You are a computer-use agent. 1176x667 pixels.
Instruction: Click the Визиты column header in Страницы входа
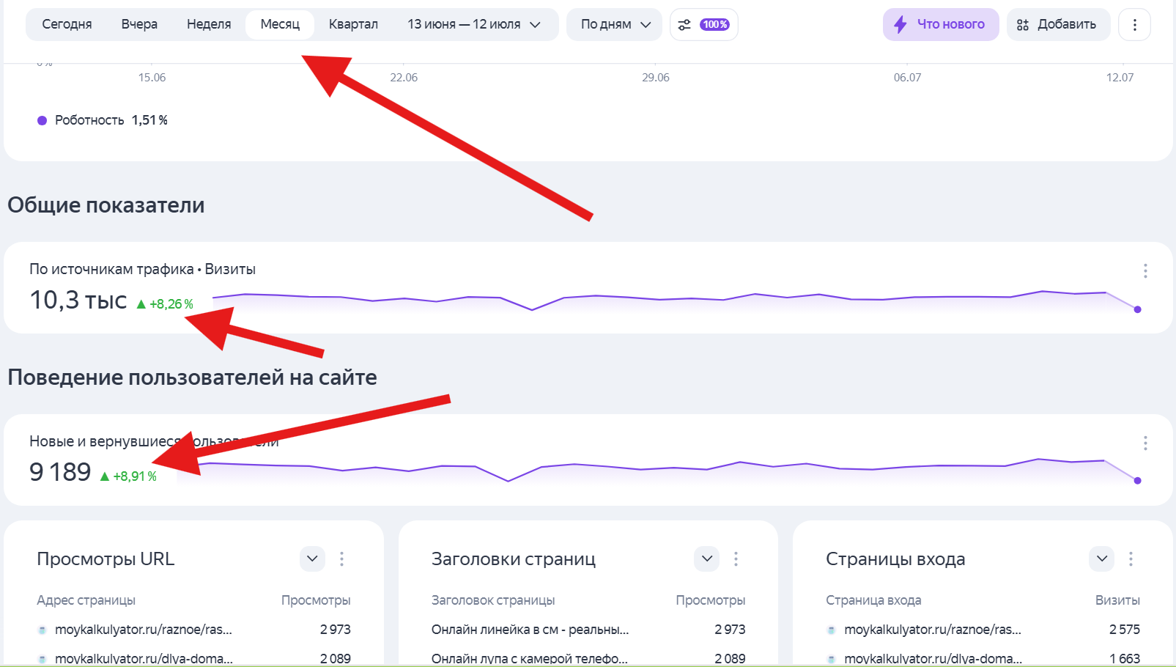click(1117, 600)
